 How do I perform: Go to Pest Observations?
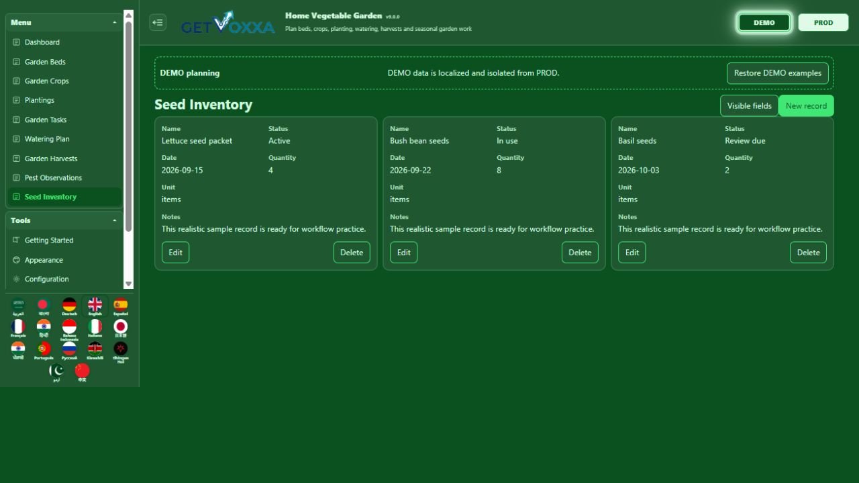(x=64, y=177)
